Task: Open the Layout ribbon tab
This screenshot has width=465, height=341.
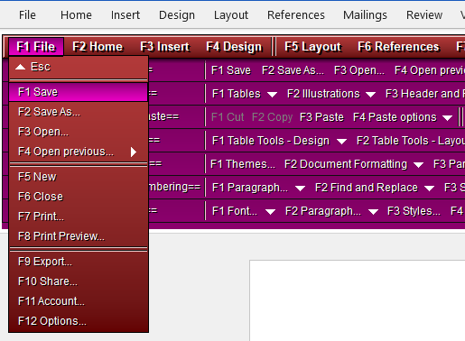Action: coord(231,14)
